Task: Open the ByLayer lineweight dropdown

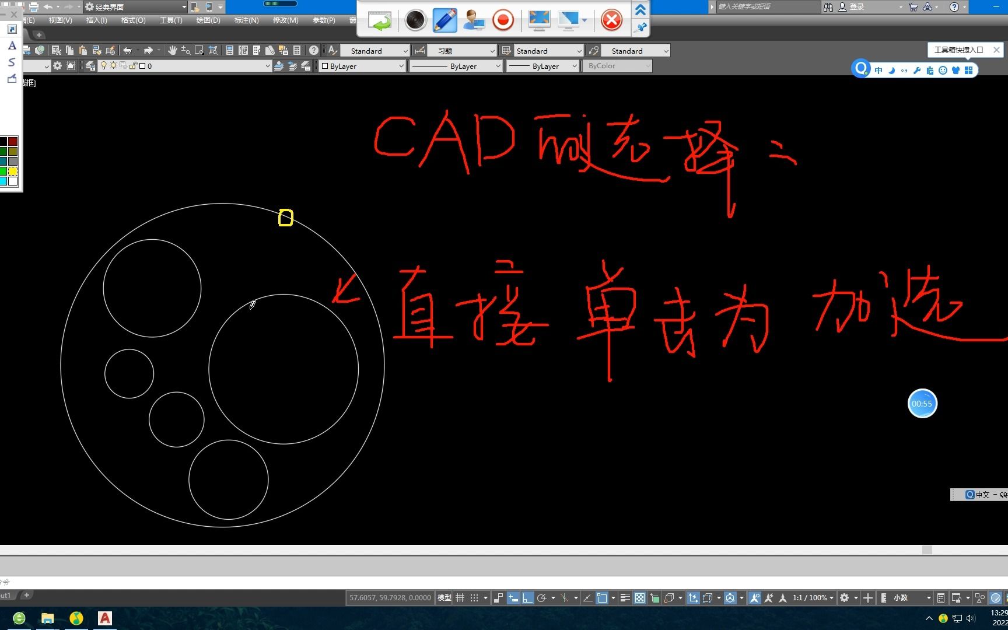Action: point(541,66)
